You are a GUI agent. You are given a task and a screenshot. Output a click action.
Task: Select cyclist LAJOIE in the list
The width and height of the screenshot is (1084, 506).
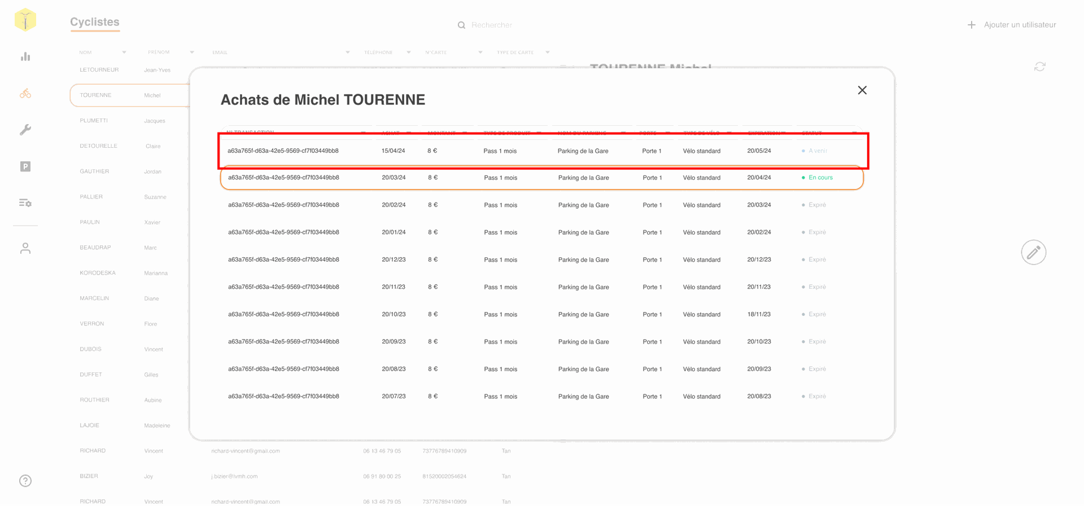[x=89, y=425]
